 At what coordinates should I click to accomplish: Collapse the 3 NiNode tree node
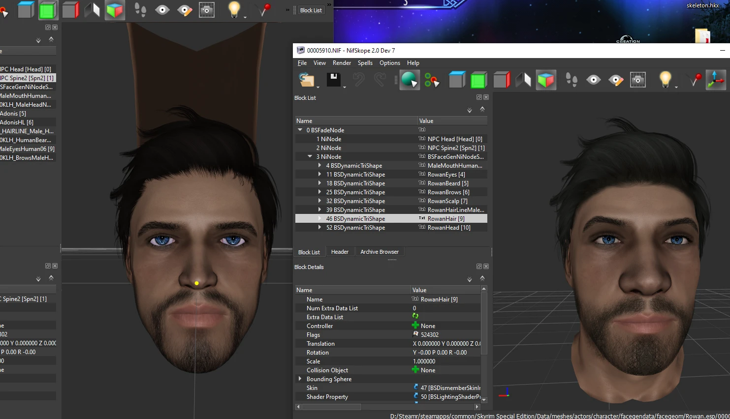[x=310, y=156]
